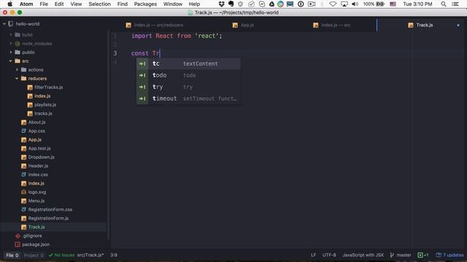This screenshot has height=262, width=467.
Task: Open RegistrationForm.css in the tree
Action: click(50, 210)
